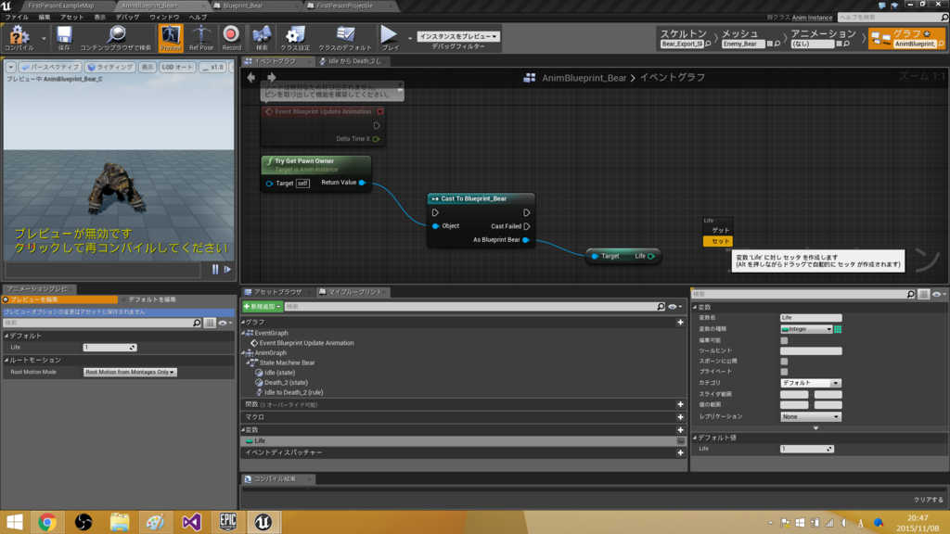
Task: Toggle プライベート (Private) checkbox
Action: click(784, 372)
